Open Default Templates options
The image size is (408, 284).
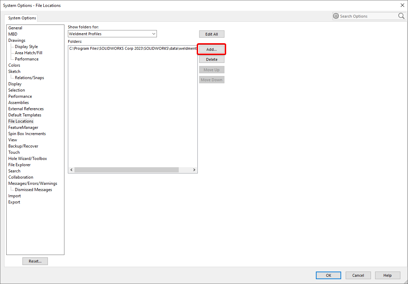[x=25, y=115]
